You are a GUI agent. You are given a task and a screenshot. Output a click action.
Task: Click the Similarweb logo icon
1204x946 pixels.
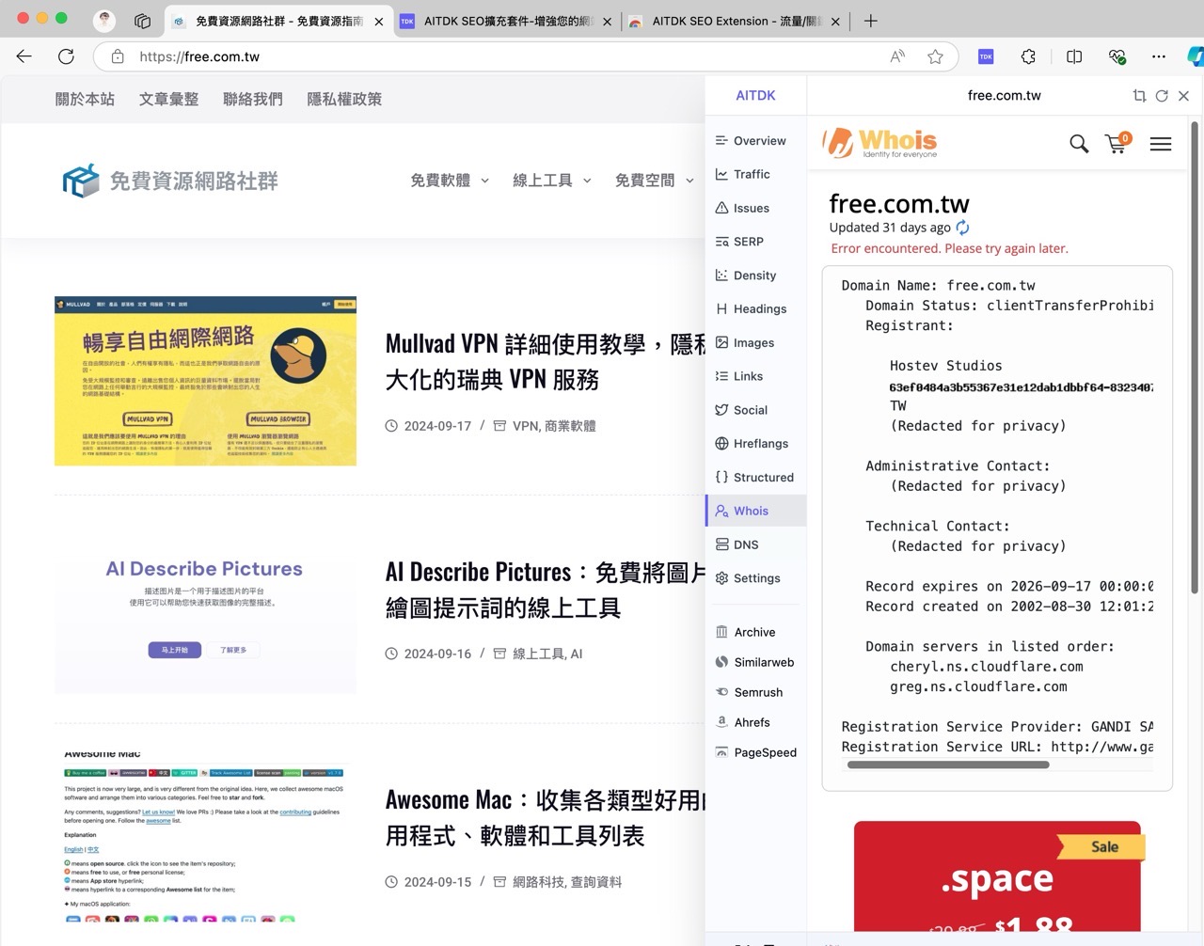[721, 662]
